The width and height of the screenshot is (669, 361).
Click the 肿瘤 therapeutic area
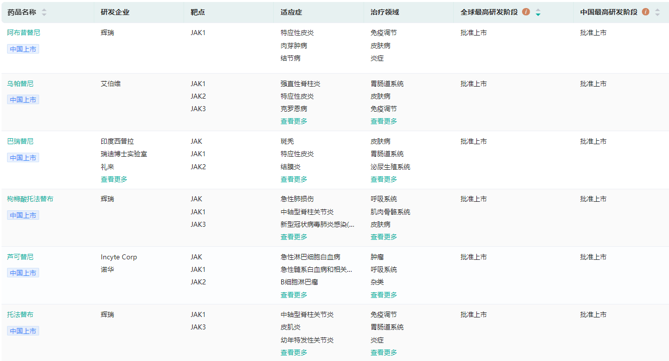377,257
